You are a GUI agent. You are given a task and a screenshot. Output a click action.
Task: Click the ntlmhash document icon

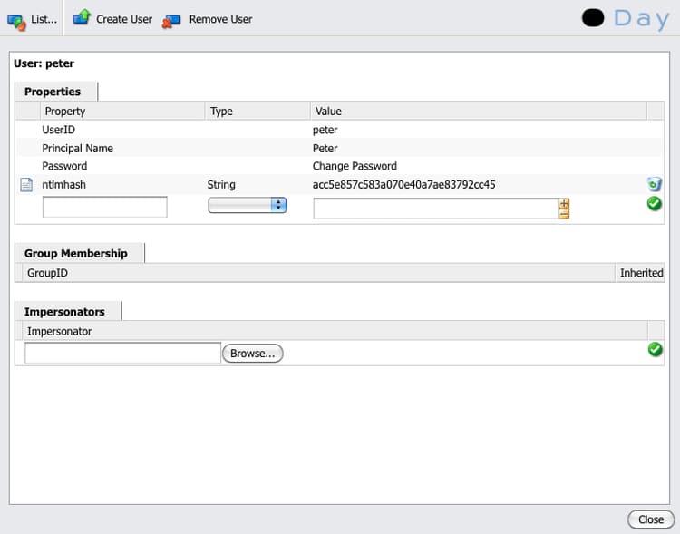coord(26,184)
